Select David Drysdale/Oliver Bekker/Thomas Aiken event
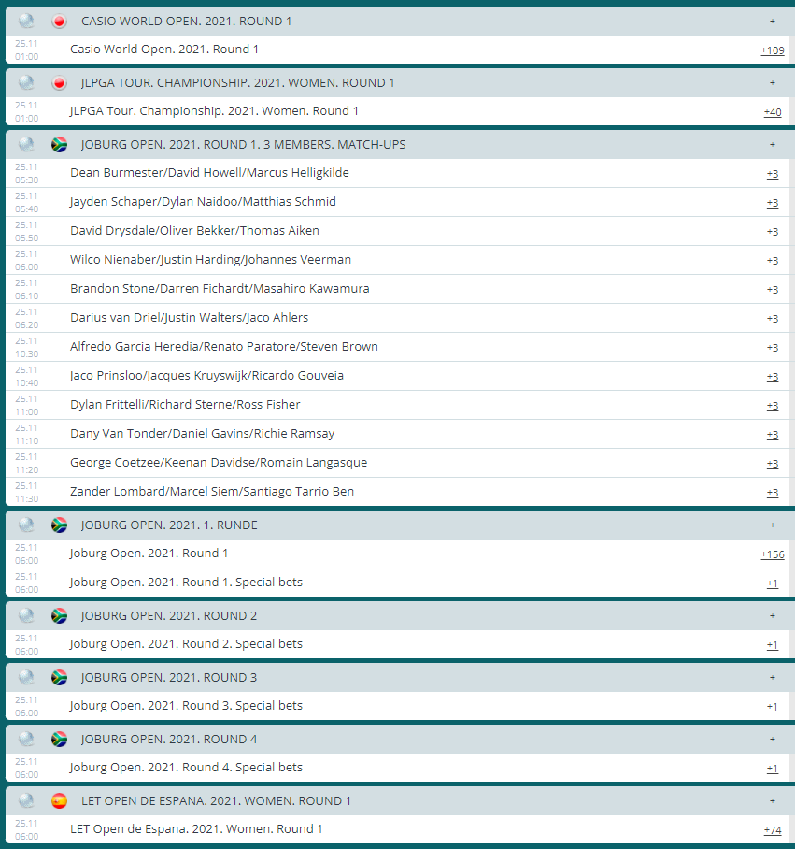This screenshot has width=795, height=849. point(194,231)
